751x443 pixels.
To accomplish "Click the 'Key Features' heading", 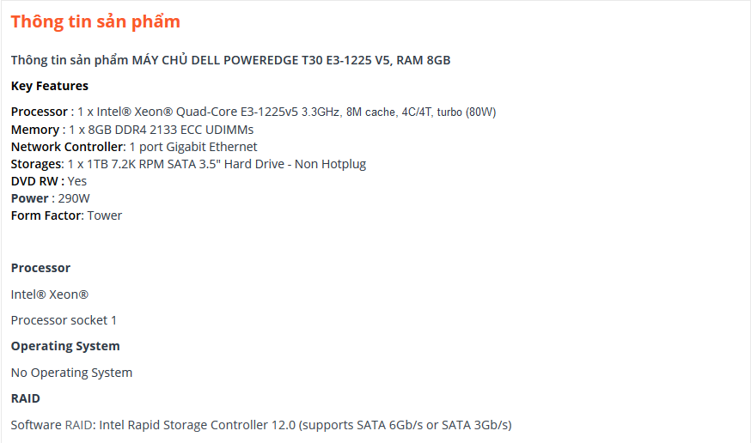I will [50, 86].
